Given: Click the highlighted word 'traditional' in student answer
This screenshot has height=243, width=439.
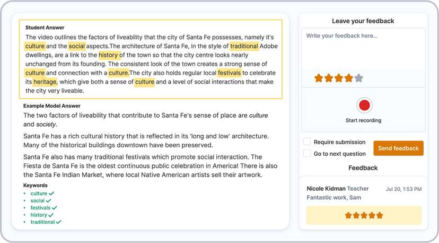Looking at the screenshot, I should pyautogui.click(x=244, y=46).
